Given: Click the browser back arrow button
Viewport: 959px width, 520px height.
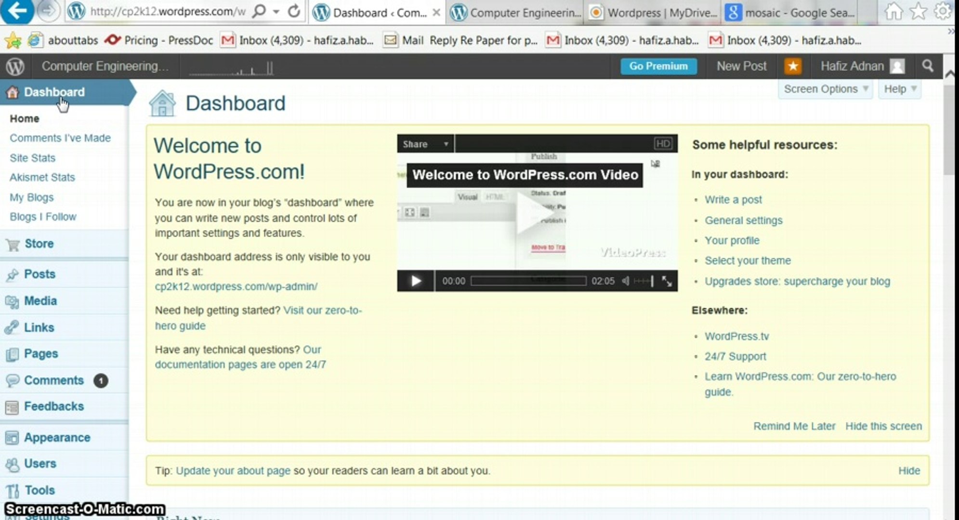Looking at the screenshot, I should (x=17, y=11).
